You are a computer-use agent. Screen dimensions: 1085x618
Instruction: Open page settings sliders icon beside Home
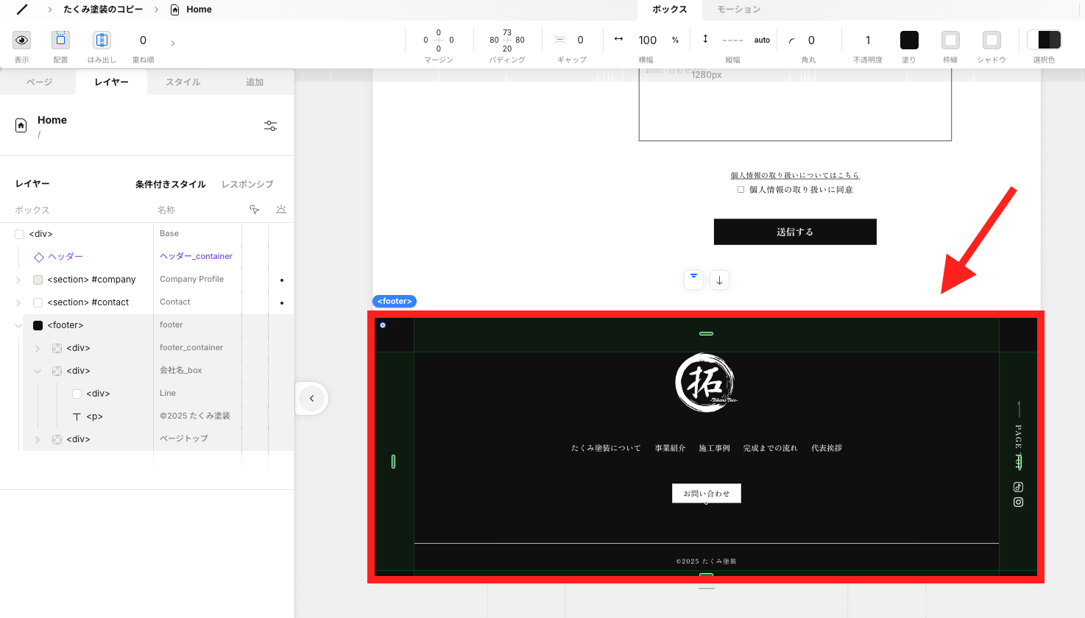[270, 126]
